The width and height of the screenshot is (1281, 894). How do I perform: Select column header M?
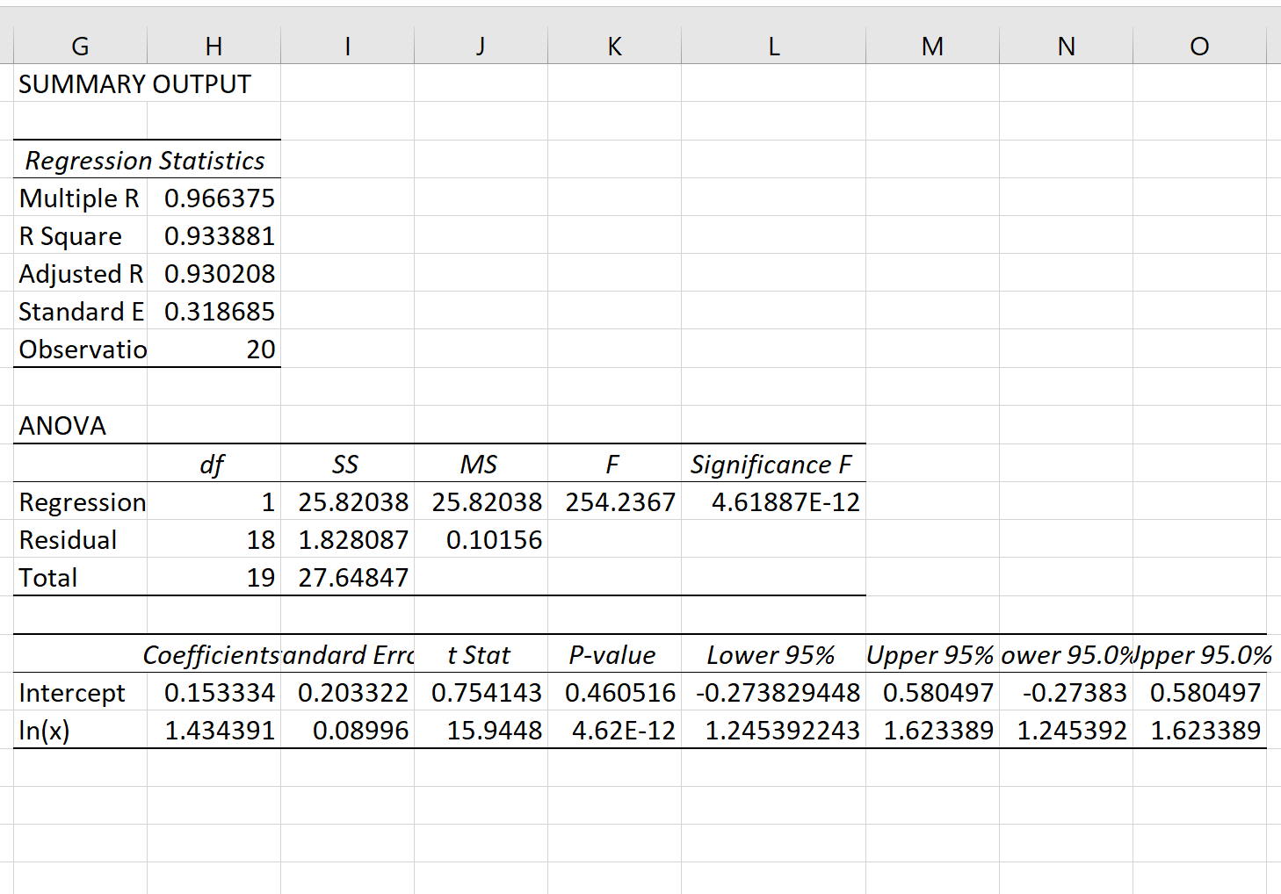(x=931, y=46)
